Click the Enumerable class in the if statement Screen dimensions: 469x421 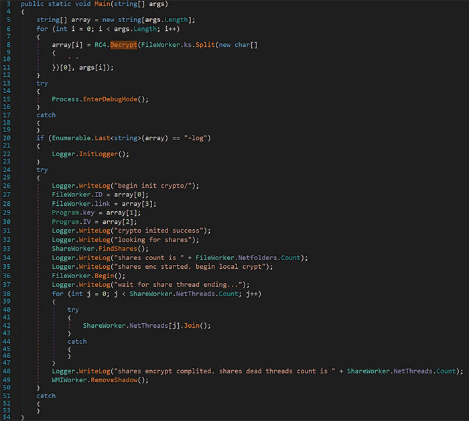71,138
